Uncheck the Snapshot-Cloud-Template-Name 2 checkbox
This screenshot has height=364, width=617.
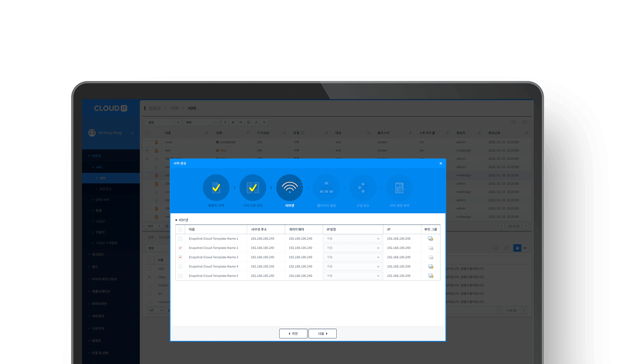point(180,248)
